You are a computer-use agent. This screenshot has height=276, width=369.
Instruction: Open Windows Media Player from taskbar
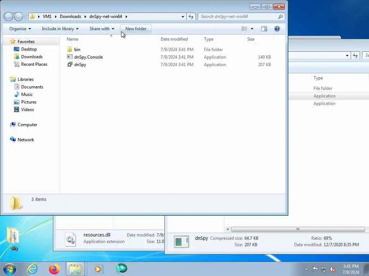click(x=98, y=269)
